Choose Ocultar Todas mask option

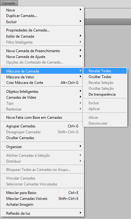105,77
